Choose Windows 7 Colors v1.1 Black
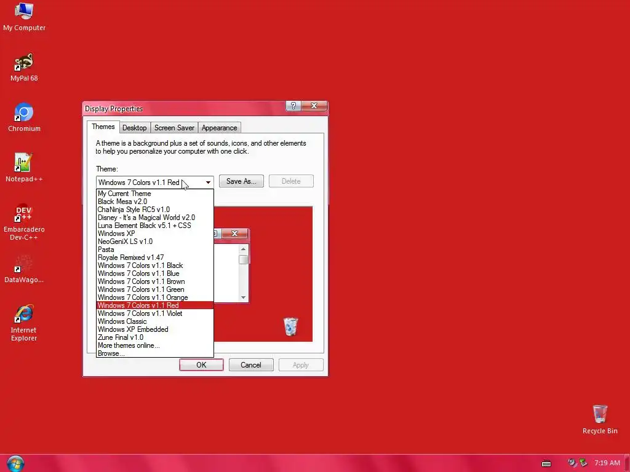 [x=155, y=265]
